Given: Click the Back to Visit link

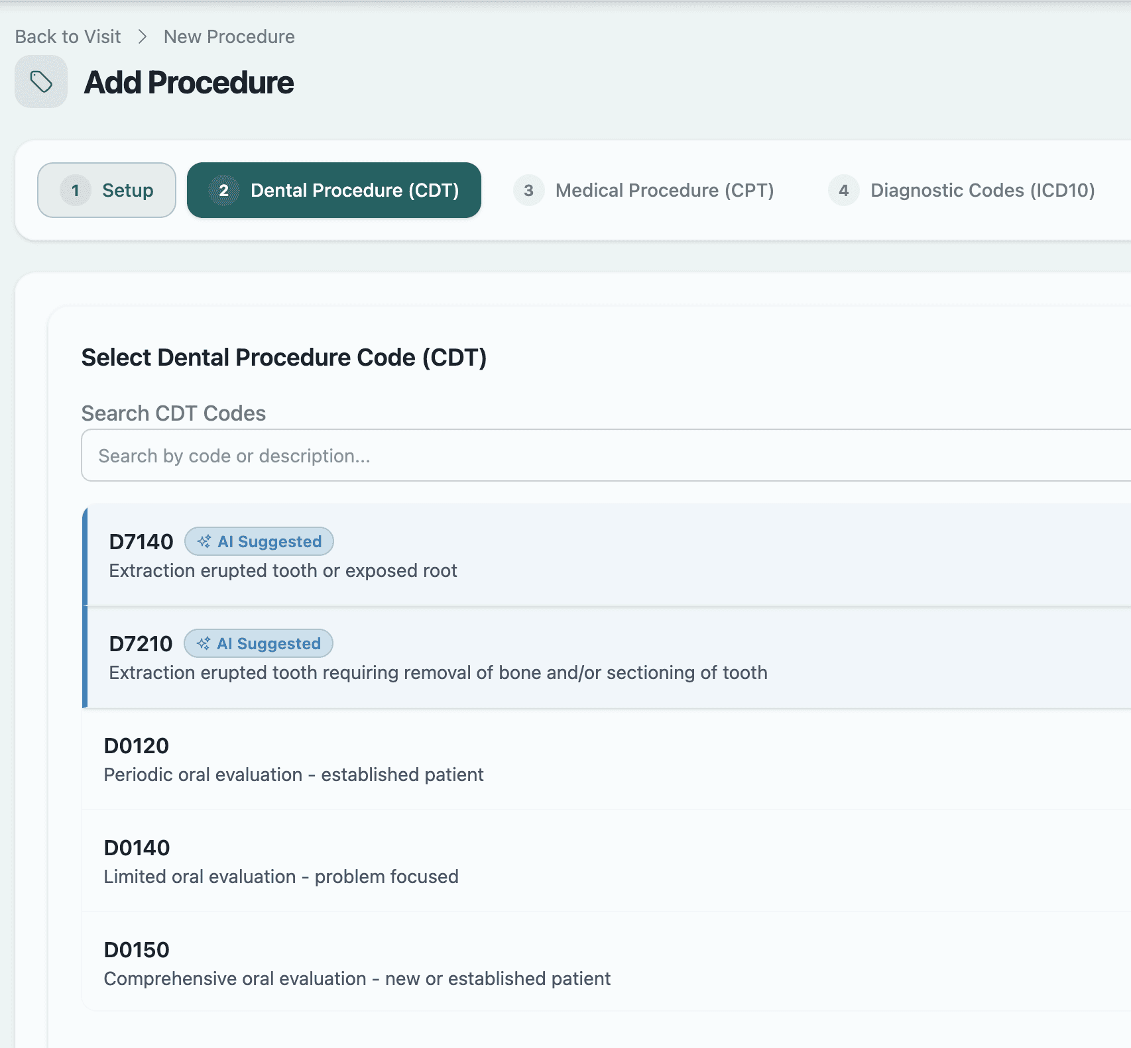Looking at the screenshot, I should 67,37.
